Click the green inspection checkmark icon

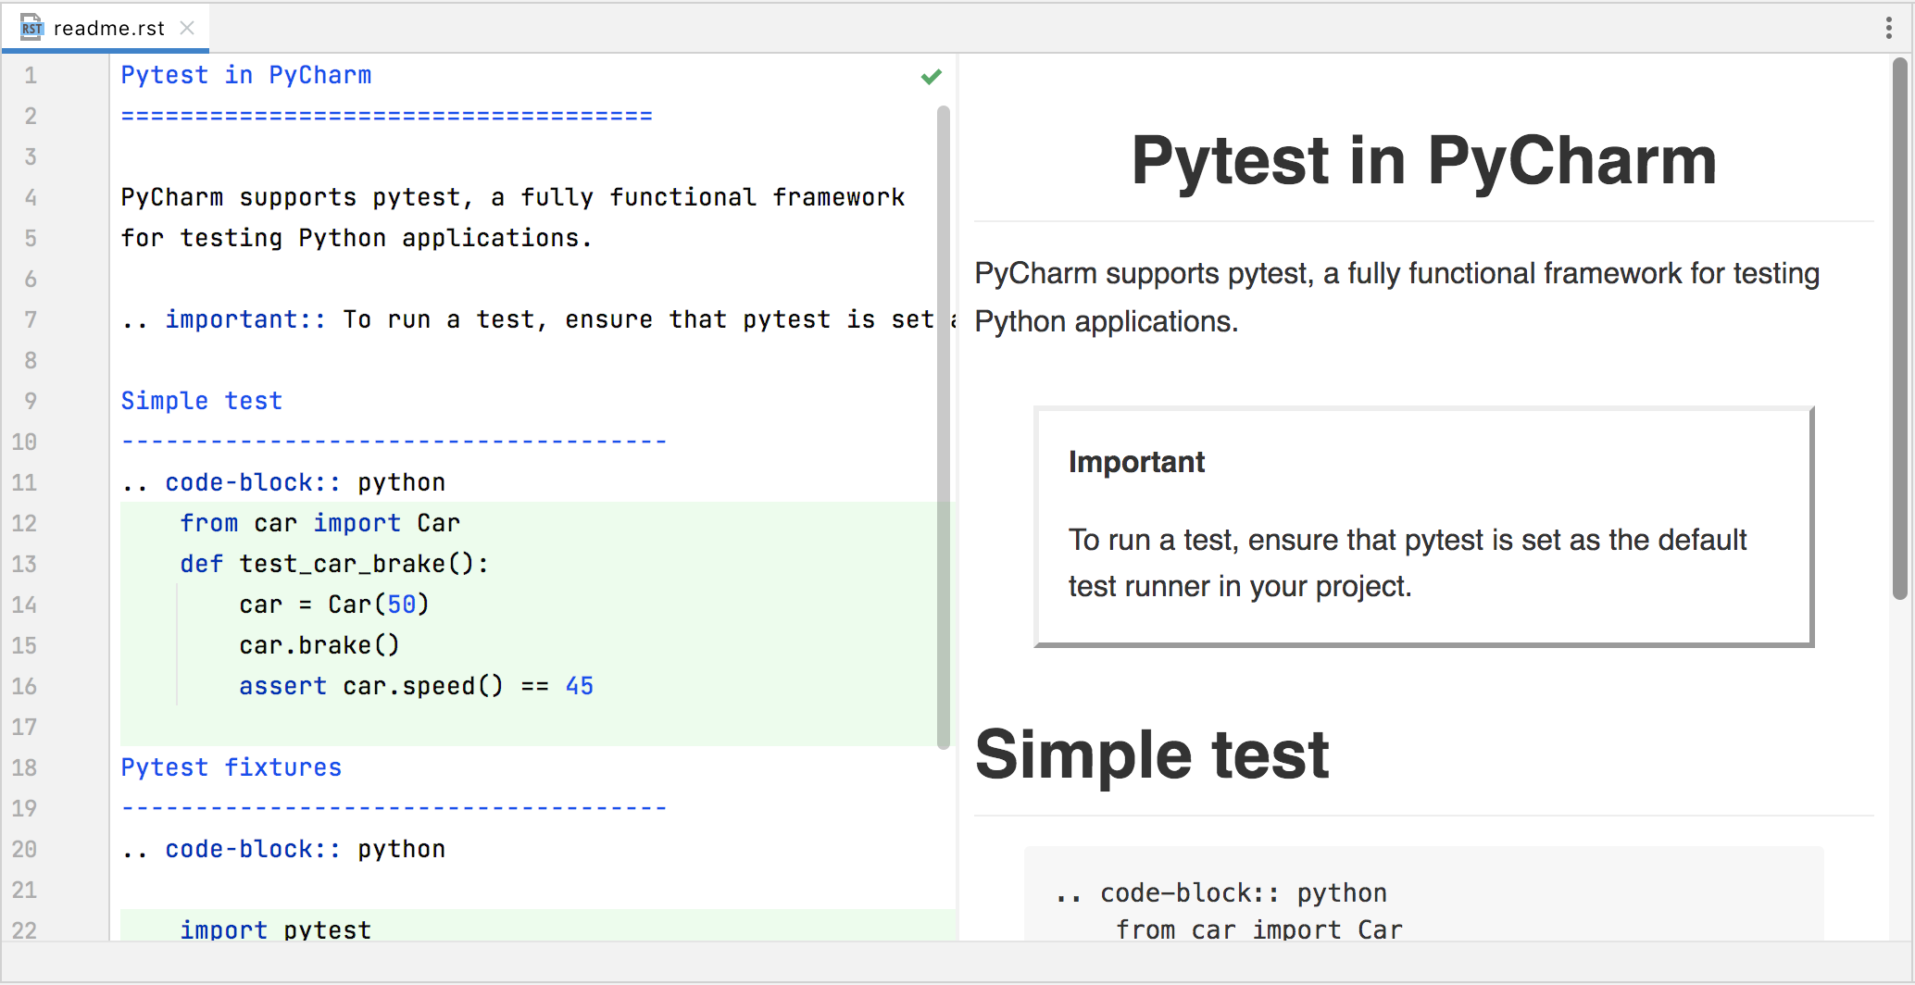click(x=931, y=77)
